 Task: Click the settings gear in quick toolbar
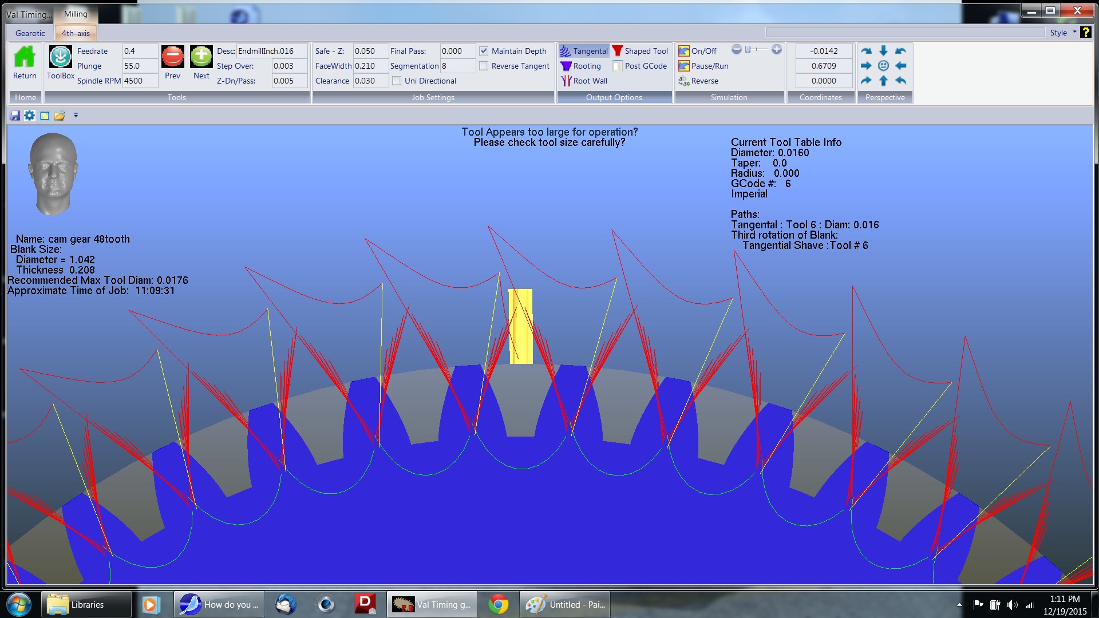click(29, 116)
